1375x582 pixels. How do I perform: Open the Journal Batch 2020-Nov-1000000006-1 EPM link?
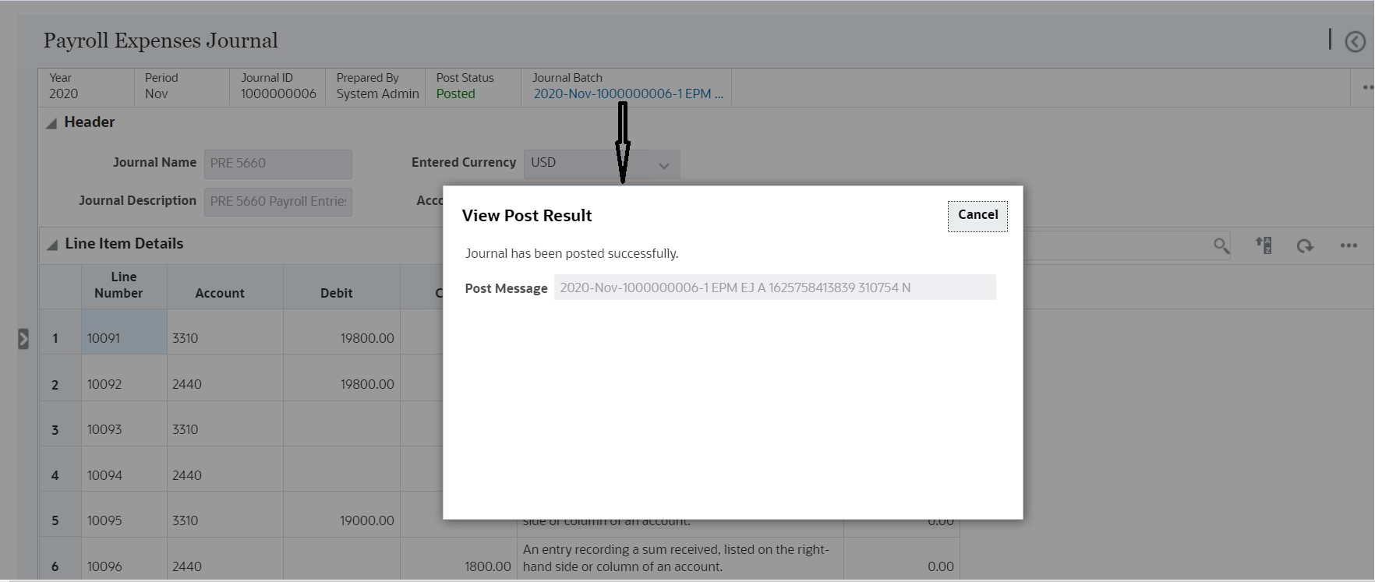(628, 94)
